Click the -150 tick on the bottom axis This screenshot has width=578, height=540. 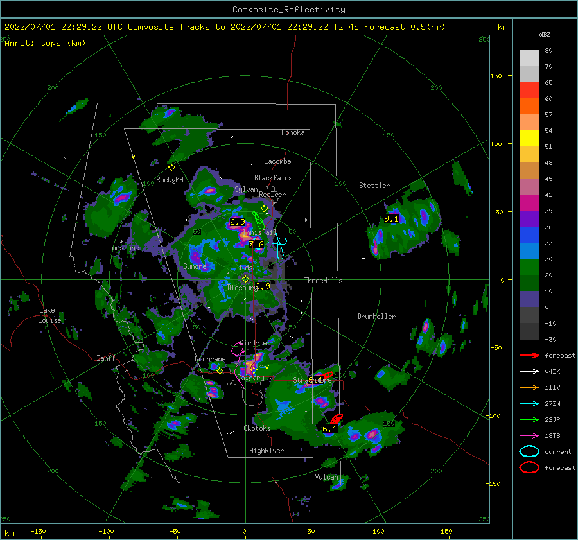[x=38, y=531]
